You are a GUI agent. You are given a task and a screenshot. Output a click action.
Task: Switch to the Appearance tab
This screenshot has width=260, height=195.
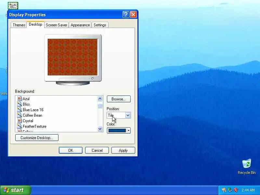click(80, 25)
